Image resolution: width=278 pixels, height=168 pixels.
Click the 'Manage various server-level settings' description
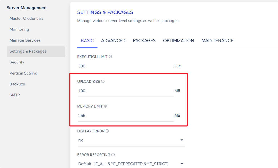click(x=128, y=21)
